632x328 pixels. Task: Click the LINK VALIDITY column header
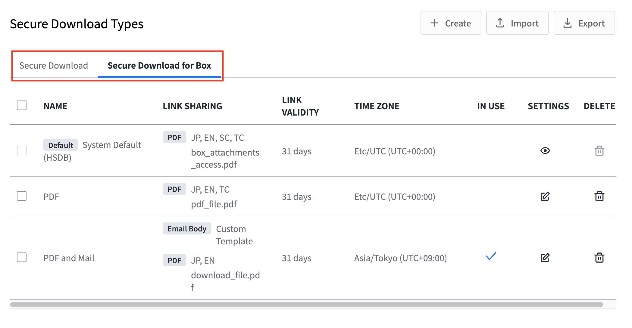(x=300, y=106)
